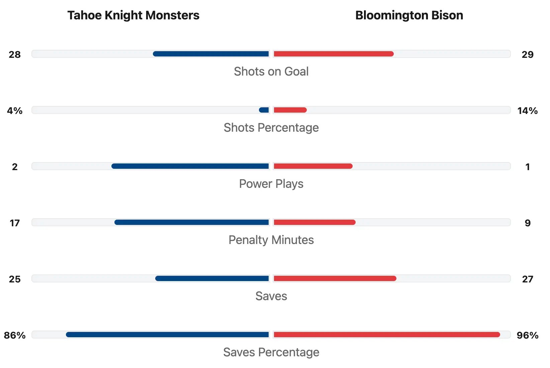This screenshot has height=368, width=550.
Task: Click the blue Shots on Goal bar
Action: click(211, 54)
